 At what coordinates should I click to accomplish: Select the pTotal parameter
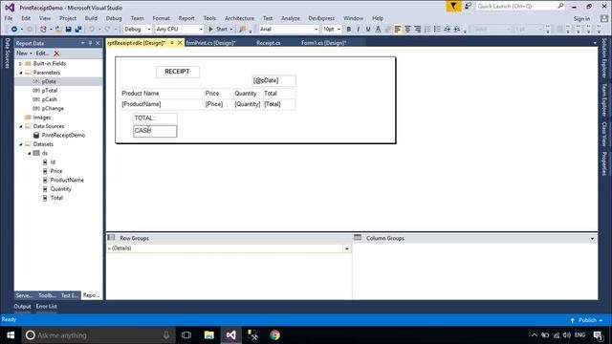coord(50,91)
